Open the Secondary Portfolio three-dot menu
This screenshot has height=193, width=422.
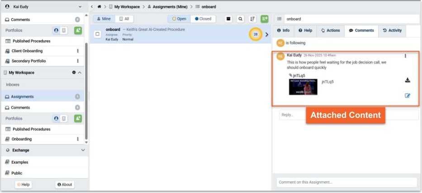78,61
